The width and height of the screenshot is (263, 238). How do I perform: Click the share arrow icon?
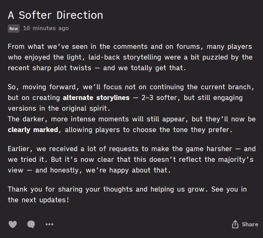[235, 224]
